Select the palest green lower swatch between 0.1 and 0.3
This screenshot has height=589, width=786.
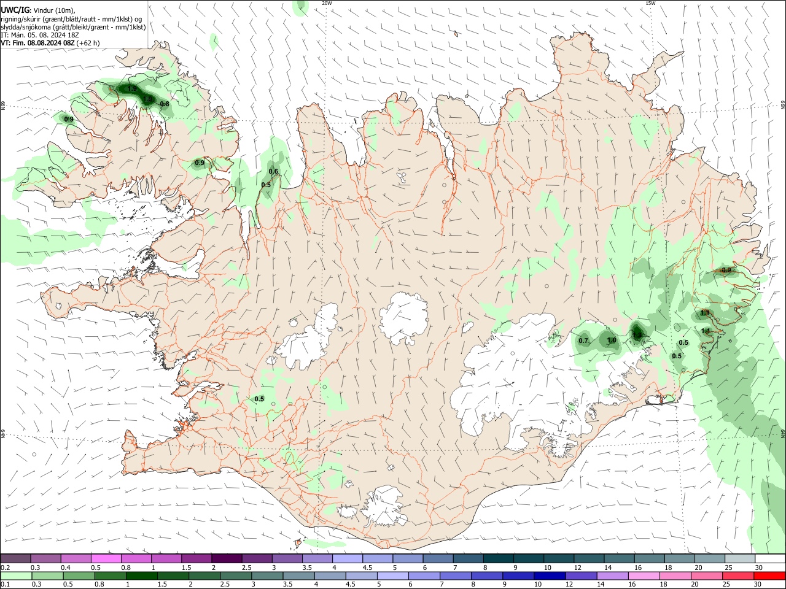pyautogui.click(x=17, y=576)
